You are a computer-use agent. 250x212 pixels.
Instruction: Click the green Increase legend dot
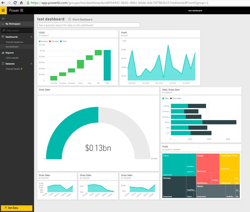(x=40, y=41)
